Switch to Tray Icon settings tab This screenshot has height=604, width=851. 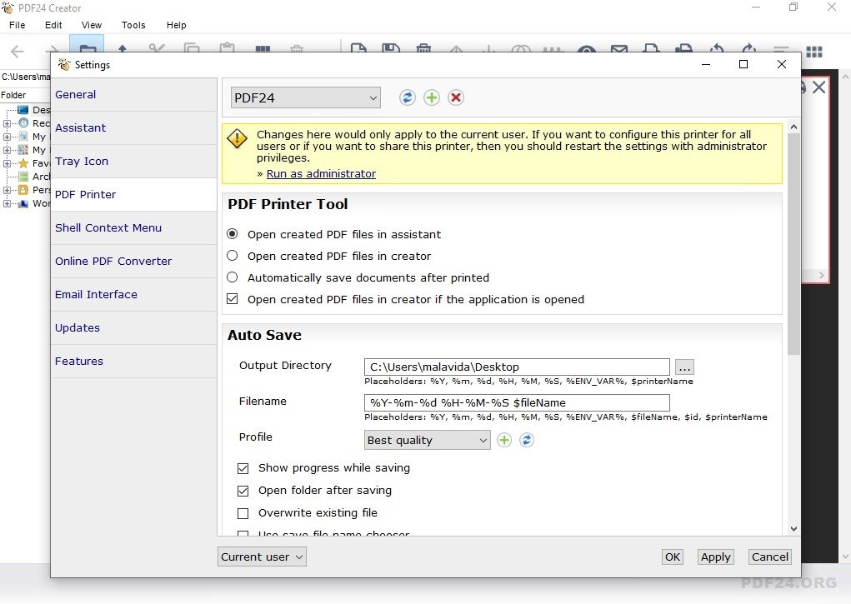133,161
